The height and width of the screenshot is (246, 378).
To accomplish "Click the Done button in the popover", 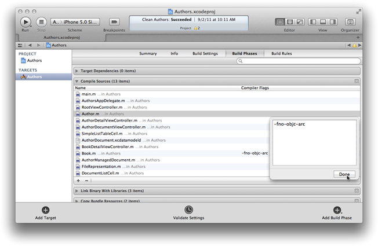I will click(x=344, y=174).
